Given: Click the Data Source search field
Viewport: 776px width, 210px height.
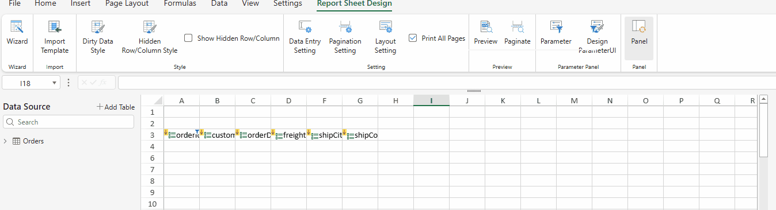Looking at the screenshot, I should (69, 122).
